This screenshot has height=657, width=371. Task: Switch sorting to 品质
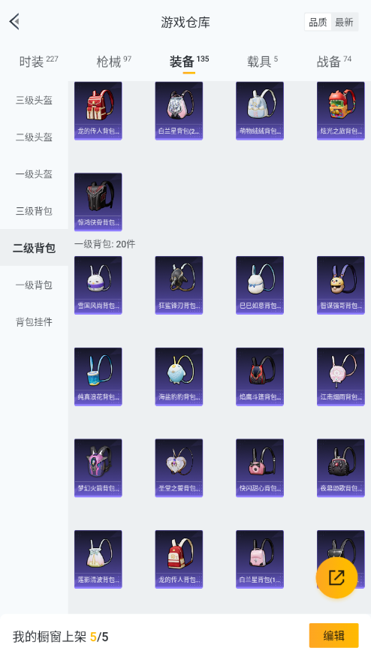pyautogui.click(x=318, y=23)
